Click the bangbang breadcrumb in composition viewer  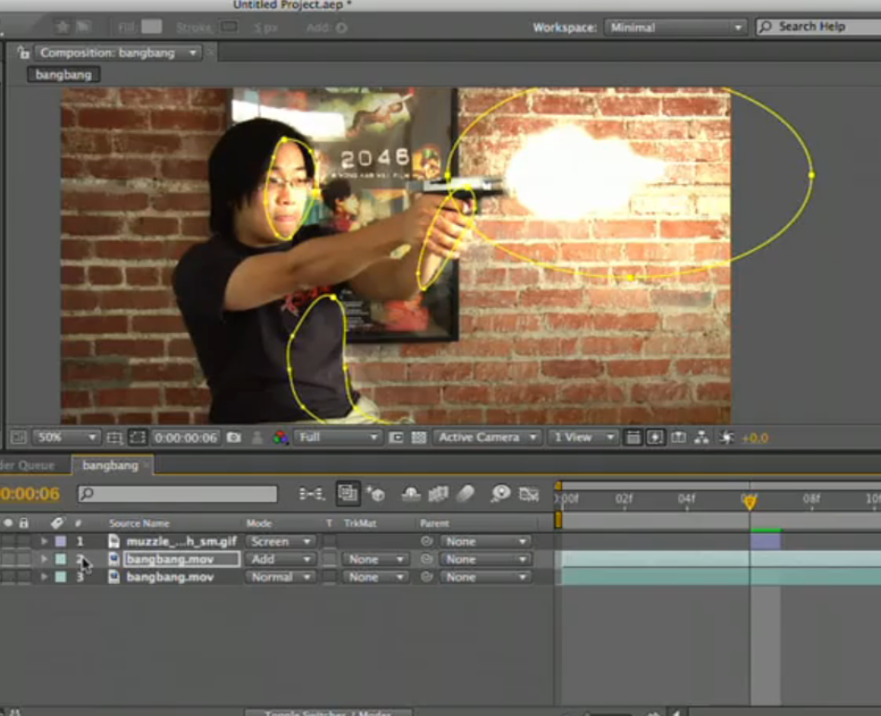[x=63, y=74]
